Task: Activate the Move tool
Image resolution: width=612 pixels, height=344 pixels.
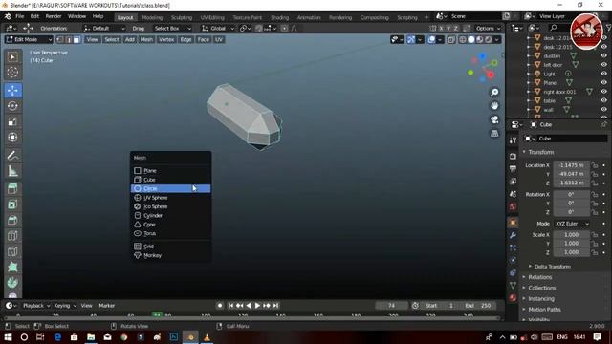Action: [x=12, y=91]
